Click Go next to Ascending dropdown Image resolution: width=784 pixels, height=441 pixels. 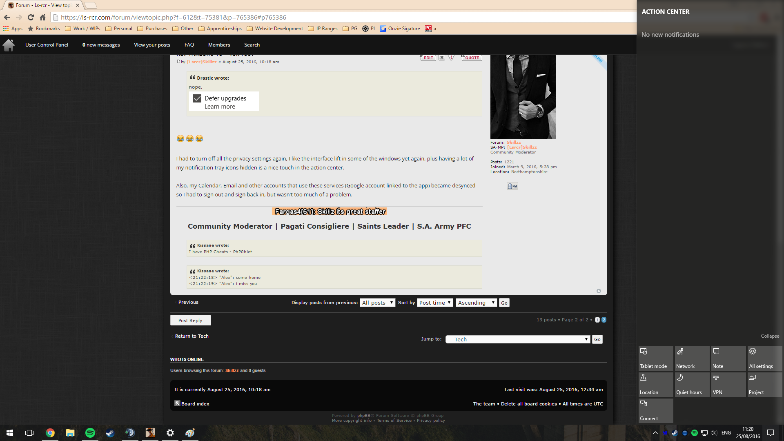[x=504, y=303]
